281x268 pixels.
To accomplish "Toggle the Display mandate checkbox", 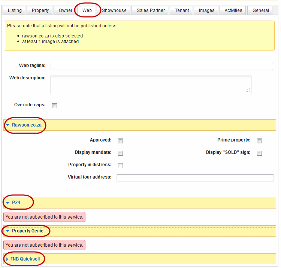I will (x=120, y=153).
